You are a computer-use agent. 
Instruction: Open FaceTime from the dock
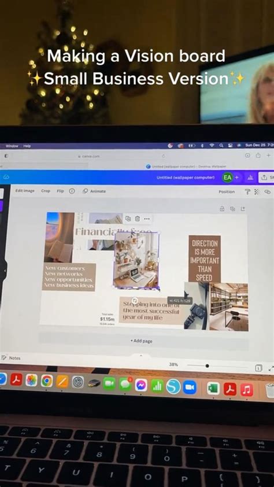[x=109, y=383]
